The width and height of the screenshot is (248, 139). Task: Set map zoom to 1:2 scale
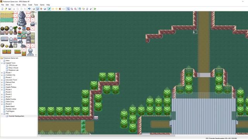[72, 9]
